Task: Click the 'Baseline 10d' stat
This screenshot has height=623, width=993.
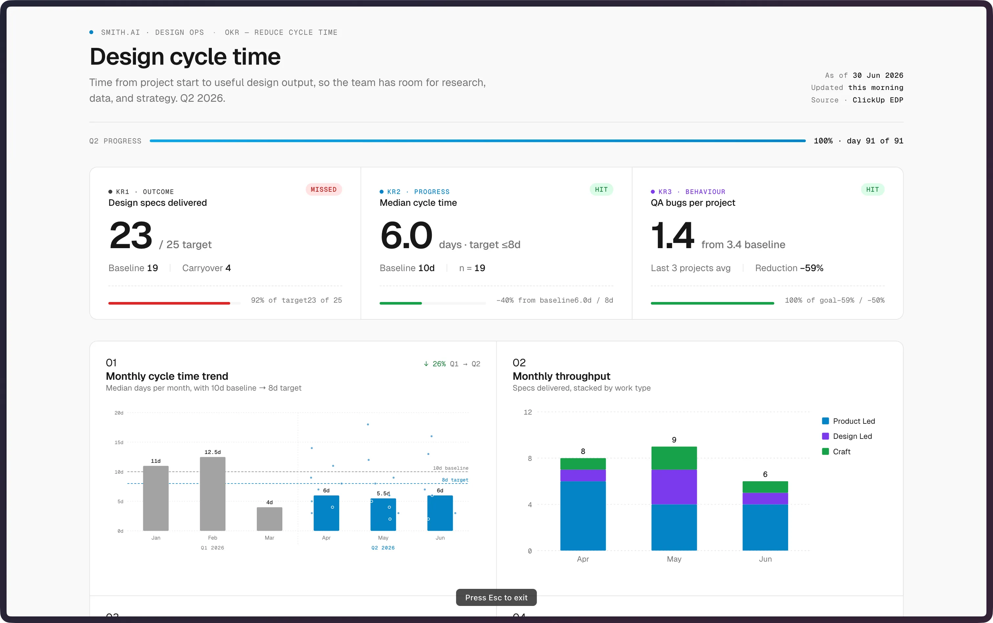Action: pyautogui.click(x=407, y=268)
